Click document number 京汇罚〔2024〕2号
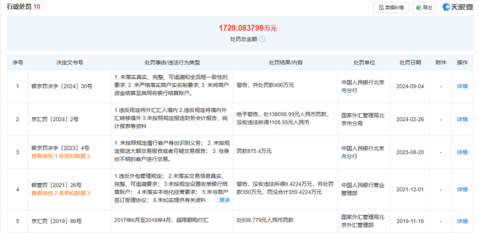The height and width of the screenshot is (233, 479). click(x=55, y=119)
